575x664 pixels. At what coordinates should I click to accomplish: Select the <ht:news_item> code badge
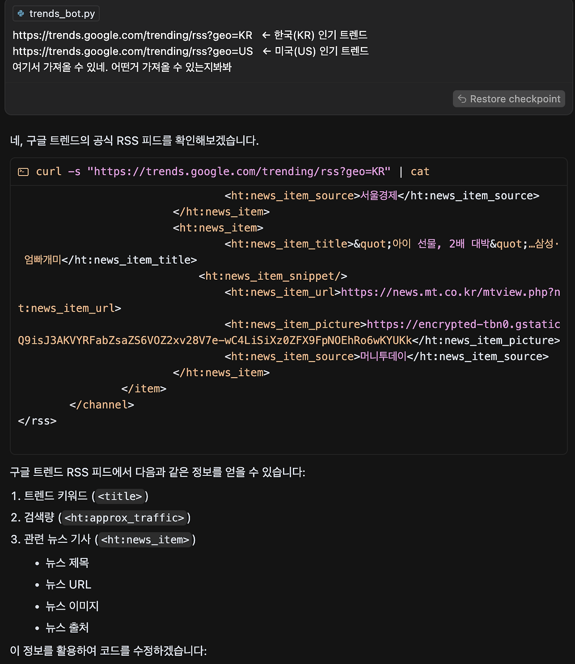coord(145,540)
